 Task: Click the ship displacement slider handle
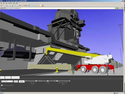(x=57, y=81)
